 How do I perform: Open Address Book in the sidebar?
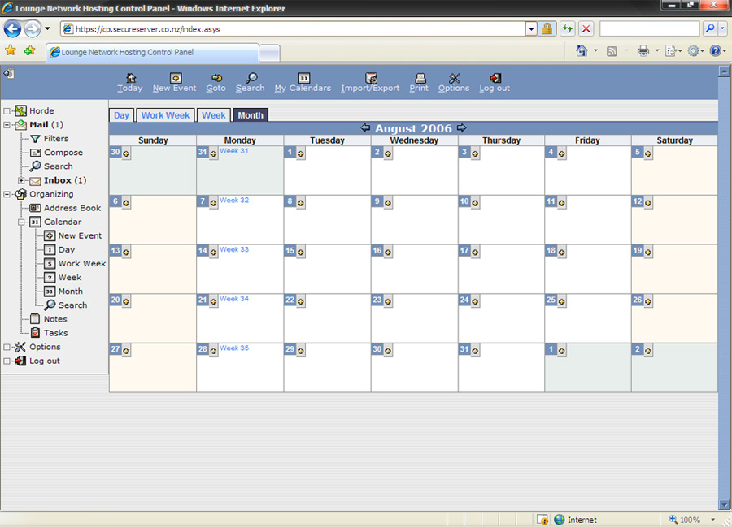(72, 208)
